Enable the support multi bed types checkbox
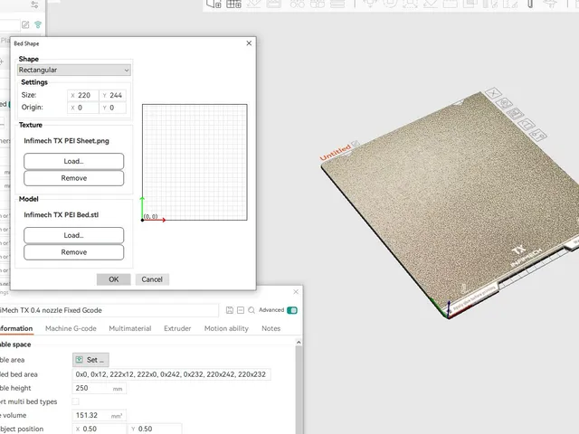The width and height of the screenshot is (579, 434). coord(75,401)
